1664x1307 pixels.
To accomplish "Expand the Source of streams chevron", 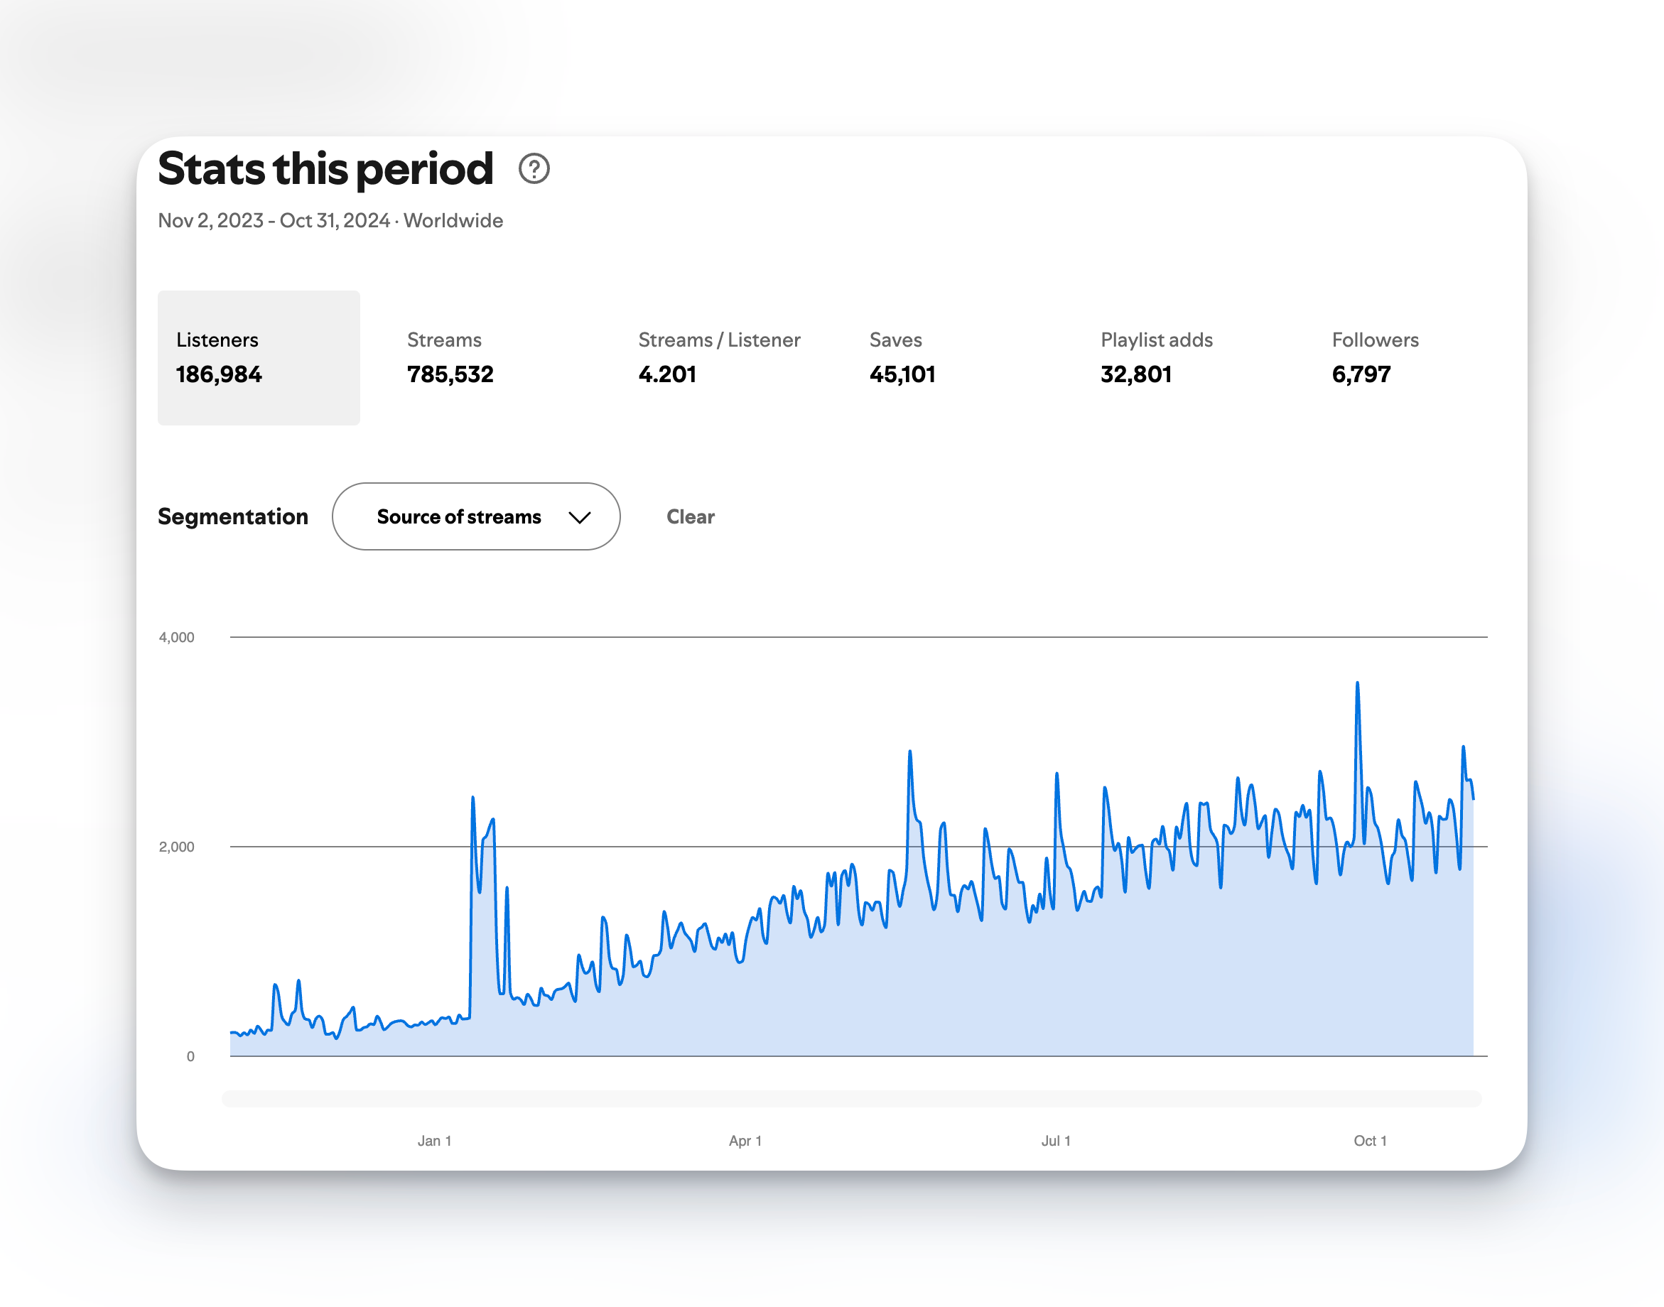I will (580, 516).
